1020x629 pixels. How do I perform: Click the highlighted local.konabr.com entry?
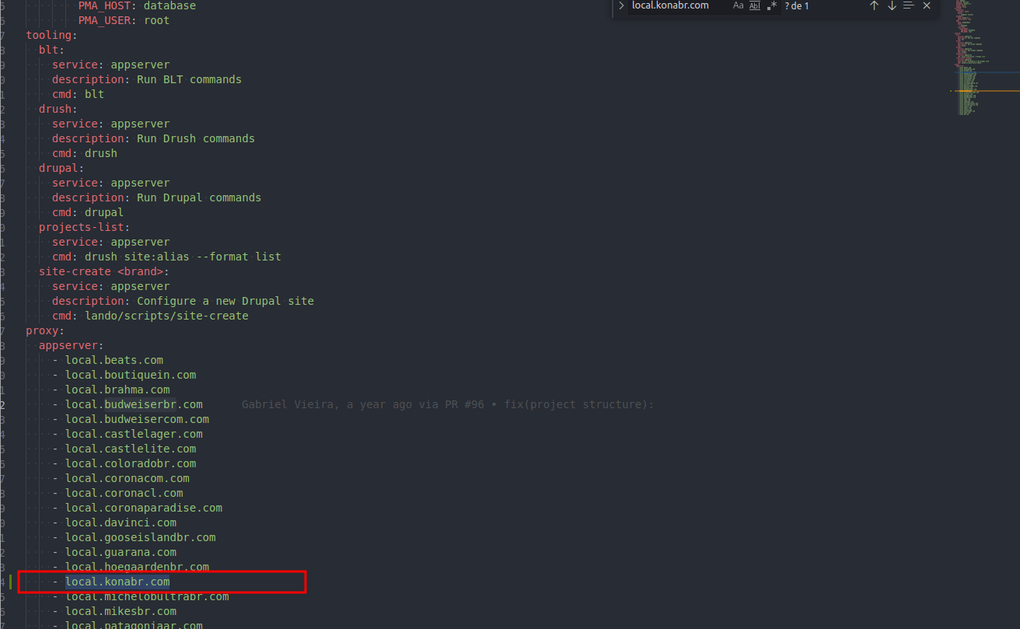click(117, 582)
